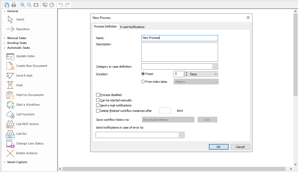The image size is (298, 172).
Task: Select the Send E-mail task icon
Action: coord(10,76)
